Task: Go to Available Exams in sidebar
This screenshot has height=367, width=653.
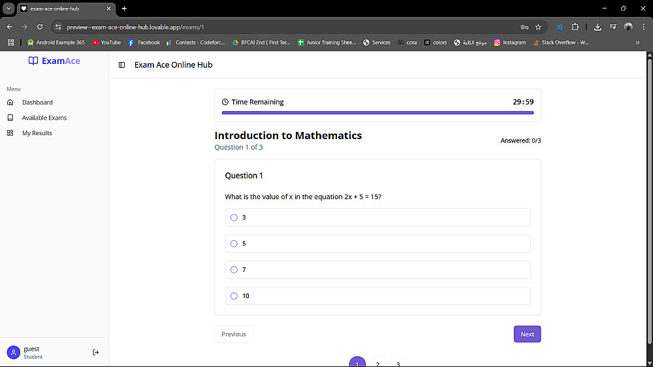Action: tap(44, 118)
